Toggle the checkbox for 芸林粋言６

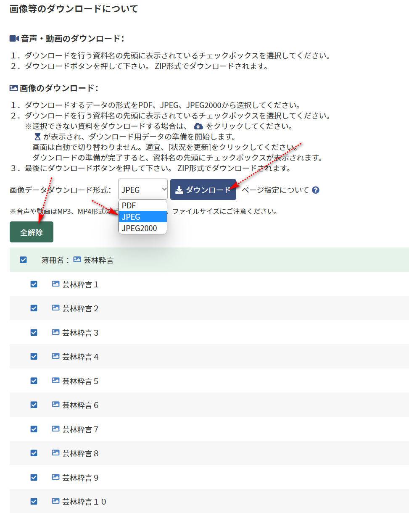click(34, 405)
